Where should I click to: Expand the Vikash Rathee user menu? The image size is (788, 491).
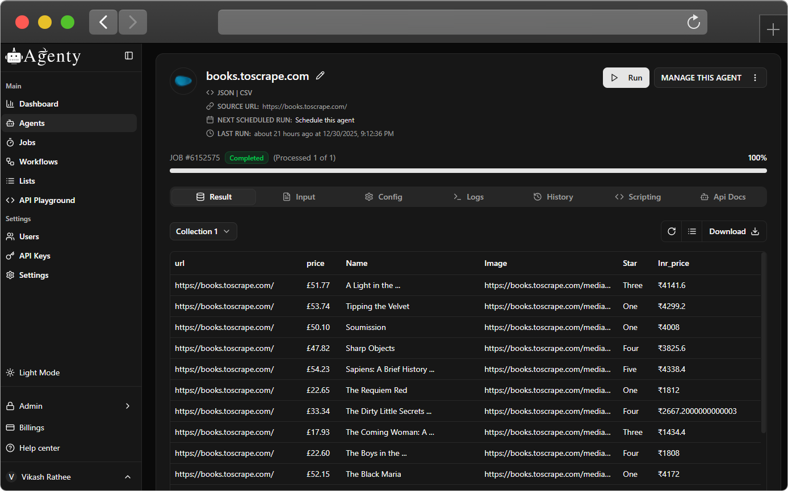127,477
